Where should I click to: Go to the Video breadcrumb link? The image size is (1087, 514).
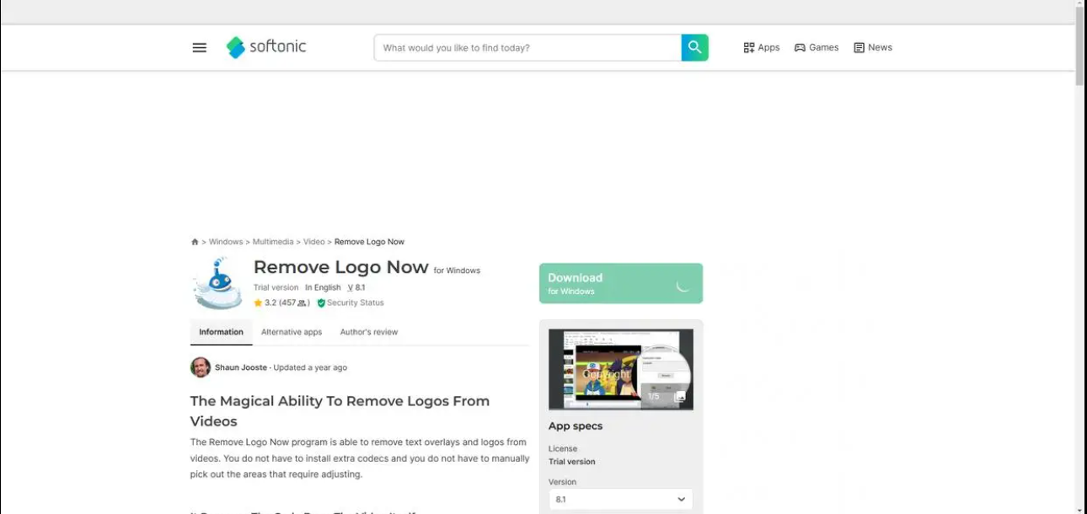click(x=313, y=242)
